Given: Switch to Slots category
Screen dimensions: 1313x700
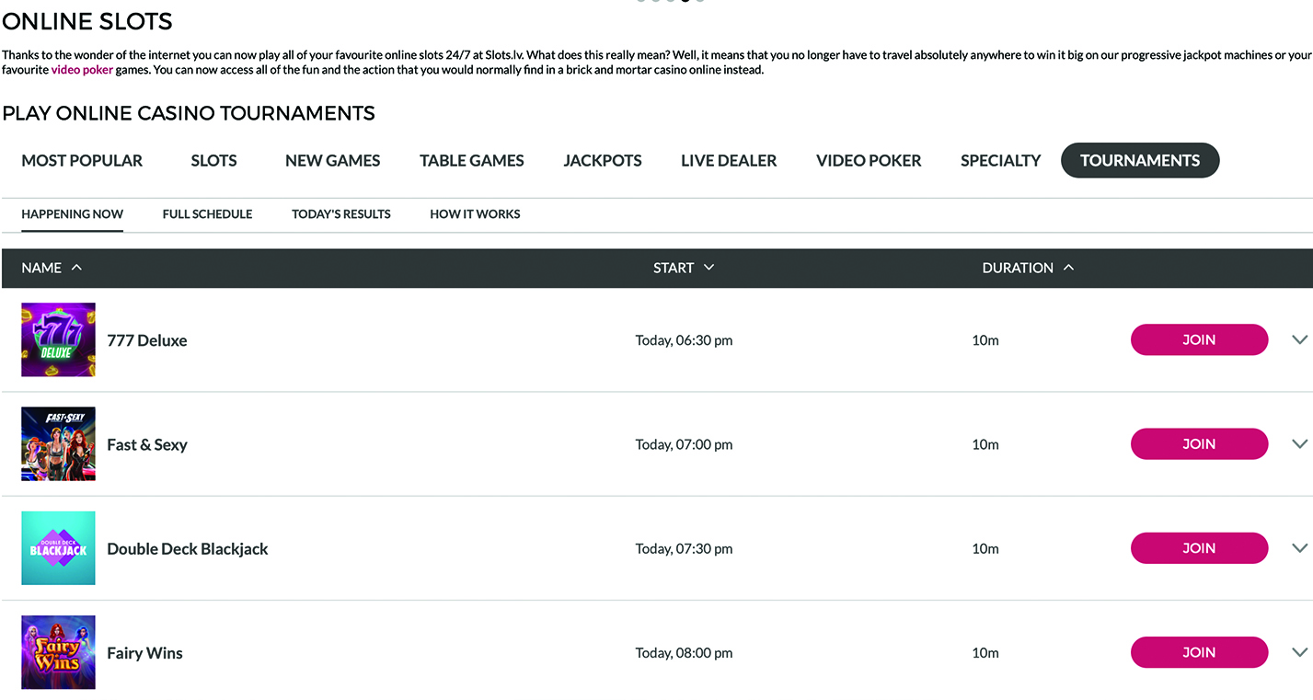Looking at the screenshot, I should coord(213,160).
